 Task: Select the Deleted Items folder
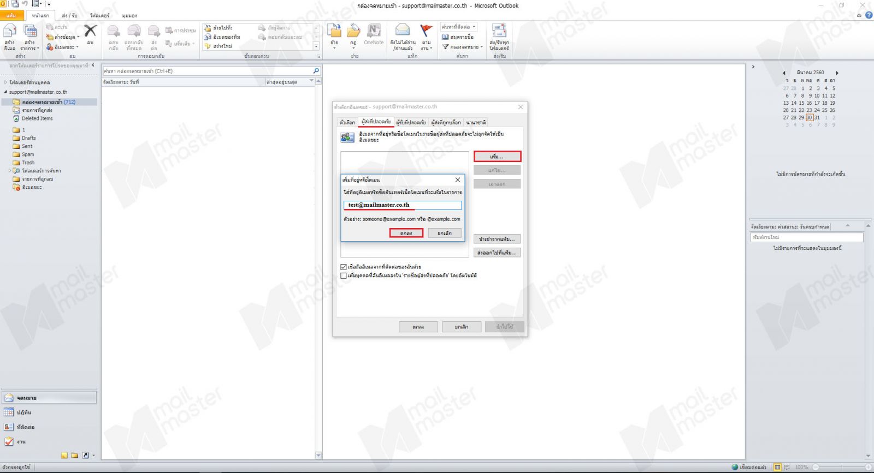(x=37, y=118)
